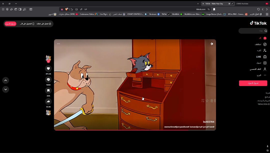Open a new tab with plus
The height and width of the screenshot is (153, 270).
(x=198, y=3)
